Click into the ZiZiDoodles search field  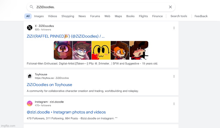pyautogui.click(x=101, y=7)
